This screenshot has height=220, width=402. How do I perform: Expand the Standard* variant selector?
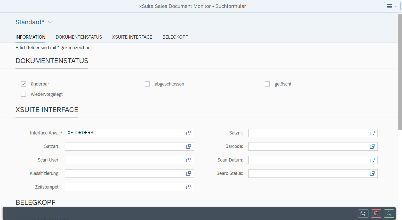coord(34,22)
